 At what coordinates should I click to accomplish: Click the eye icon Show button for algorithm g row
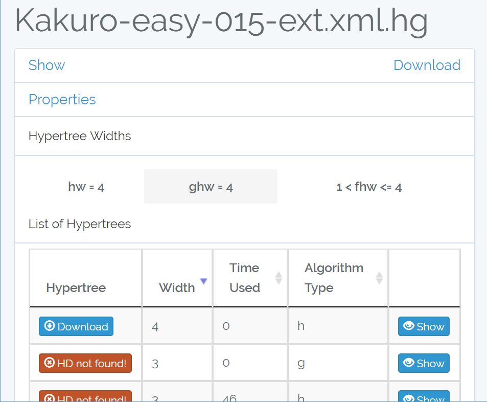tap(424, 363)
